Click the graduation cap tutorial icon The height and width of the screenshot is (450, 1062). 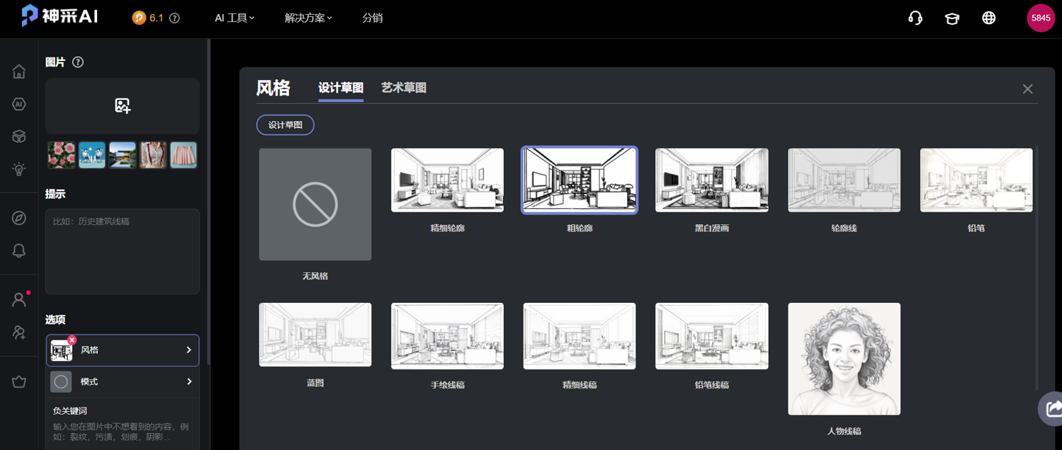tap(952, 18)
